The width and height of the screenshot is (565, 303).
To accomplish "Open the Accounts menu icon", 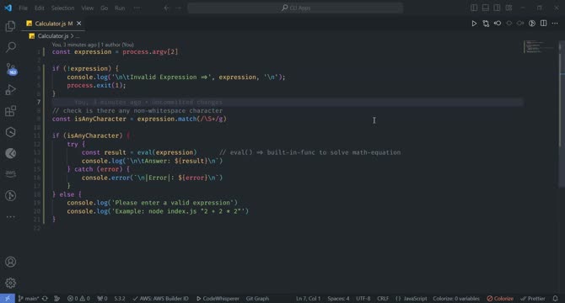I will tap(10, 262).
